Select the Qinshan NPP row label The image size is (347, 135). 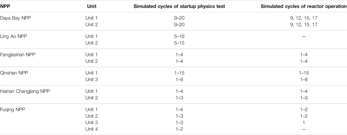coord(14,73)
